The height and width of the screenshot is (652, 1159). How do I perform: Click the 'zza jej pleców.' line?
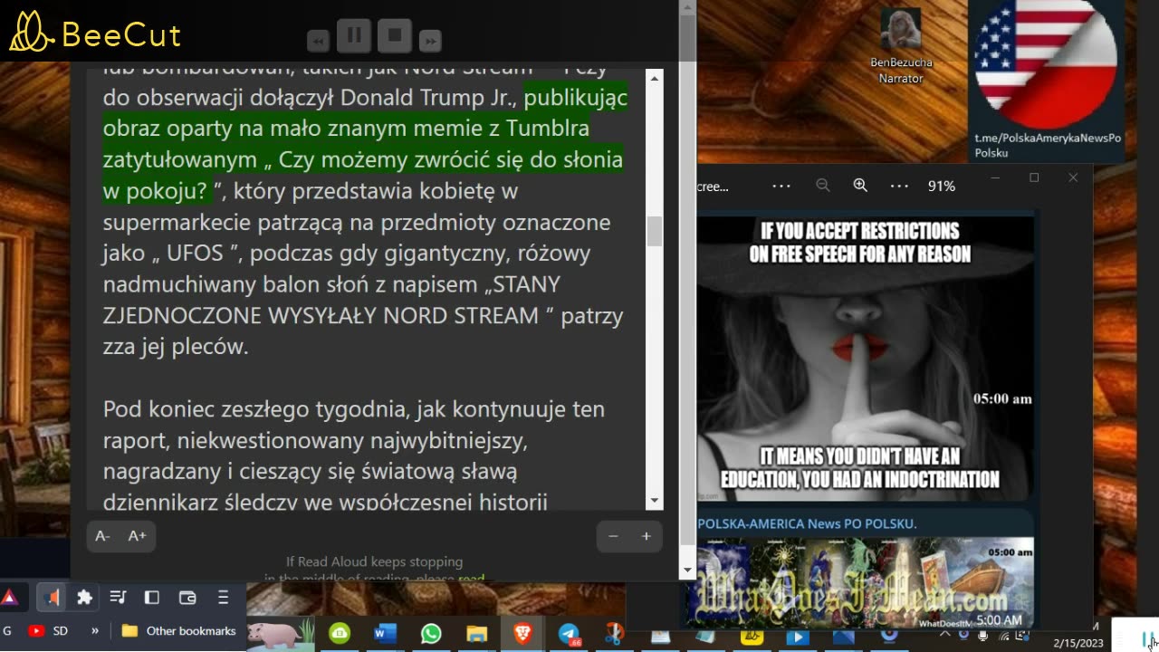point(176,347)
